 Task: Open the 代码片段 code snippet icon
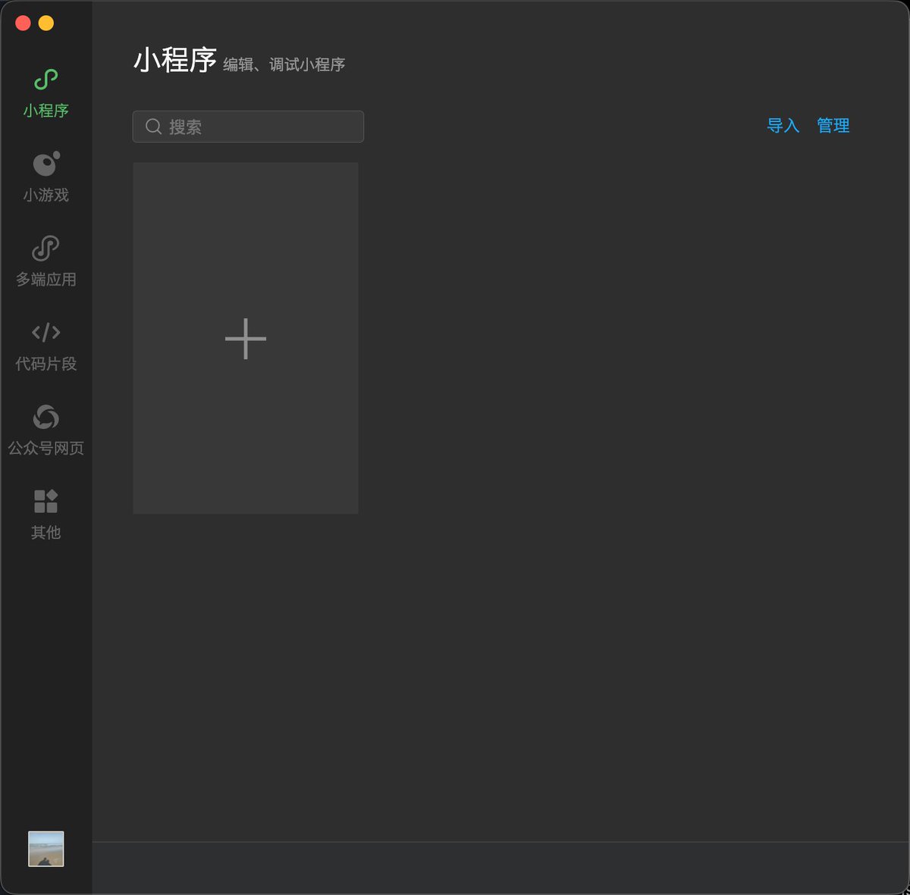pyautogui.click(x=45, y=332)
